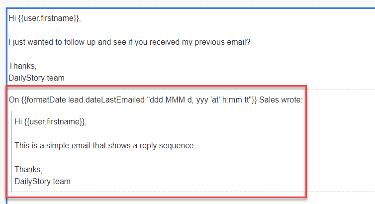Click the lead.dateLastEmailed token
This screenshot has height=204, width=375.
pos(106,100)
